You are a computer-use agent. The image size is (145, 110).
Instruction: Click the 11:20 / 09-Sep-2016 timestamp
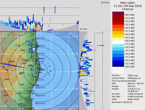(128, 6)
